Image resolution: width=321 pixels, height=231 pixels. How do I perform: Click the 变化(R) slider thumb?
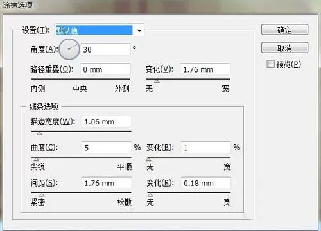(x=150, y=195)
